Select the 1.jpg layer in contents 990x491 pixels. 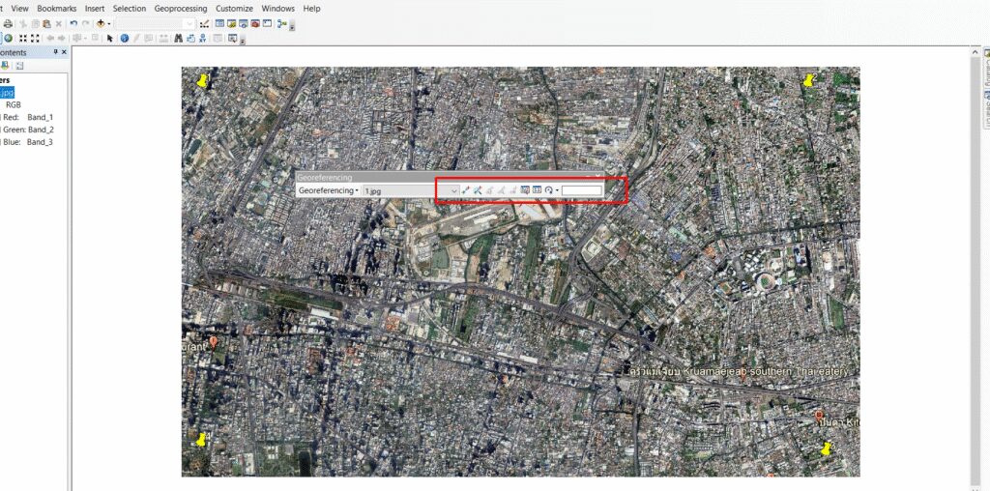click(8, 92)
